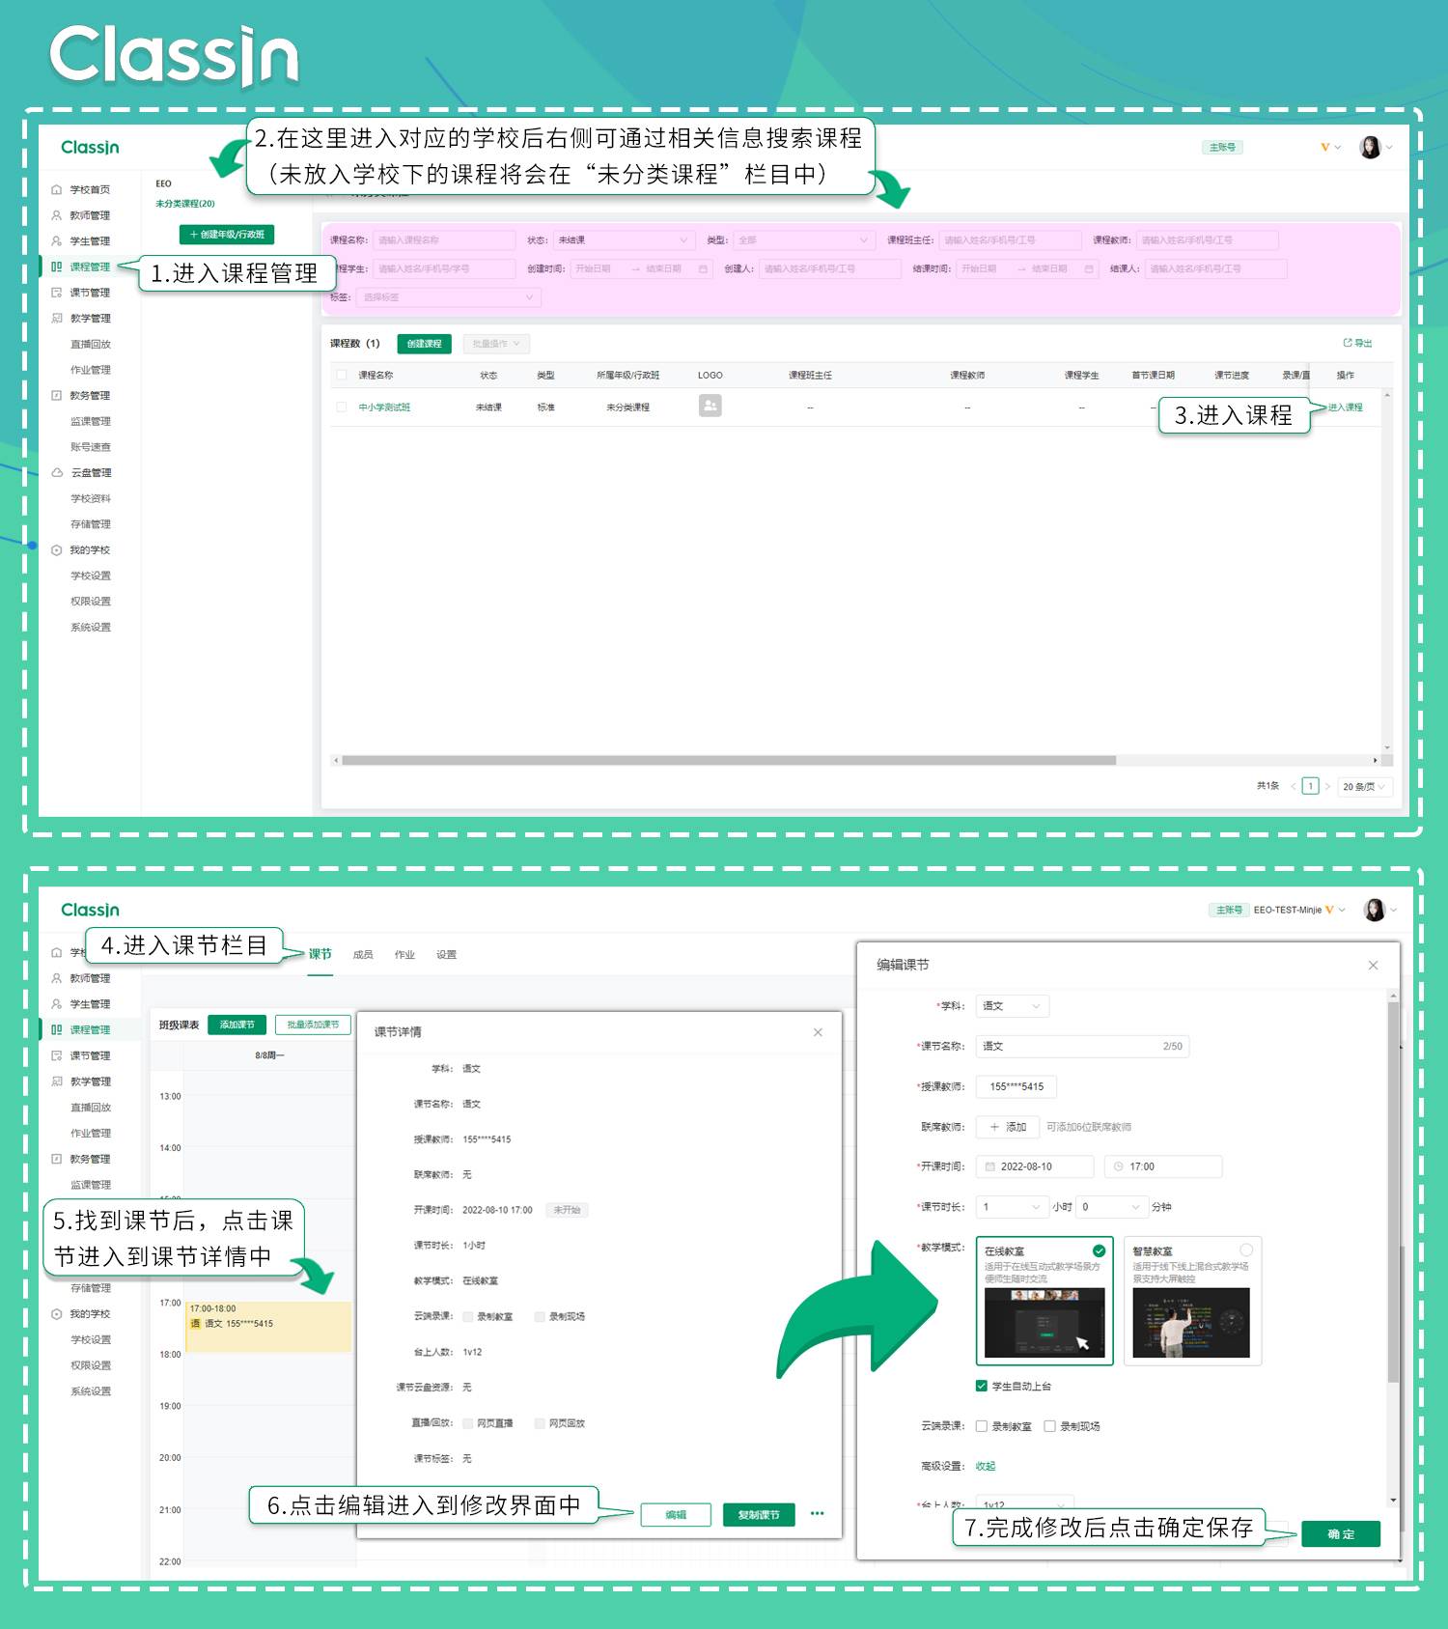
Task: Click the 批量添加课节 button
Action: pyautogui.click(x=313, y=1025)
